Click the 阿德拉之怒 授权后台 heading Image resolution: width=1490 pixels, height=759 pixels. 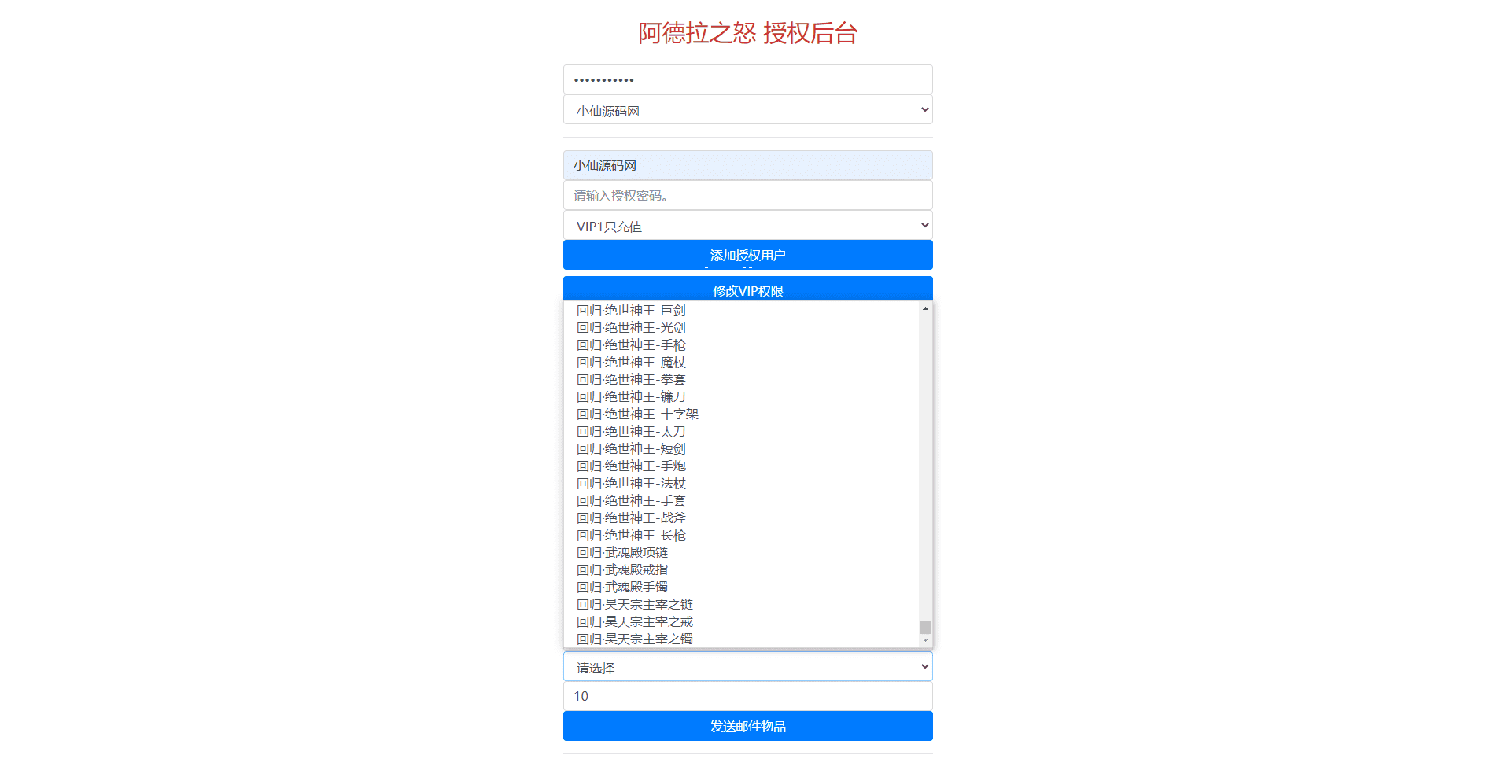pyautogui.click(x=747, y=33)
